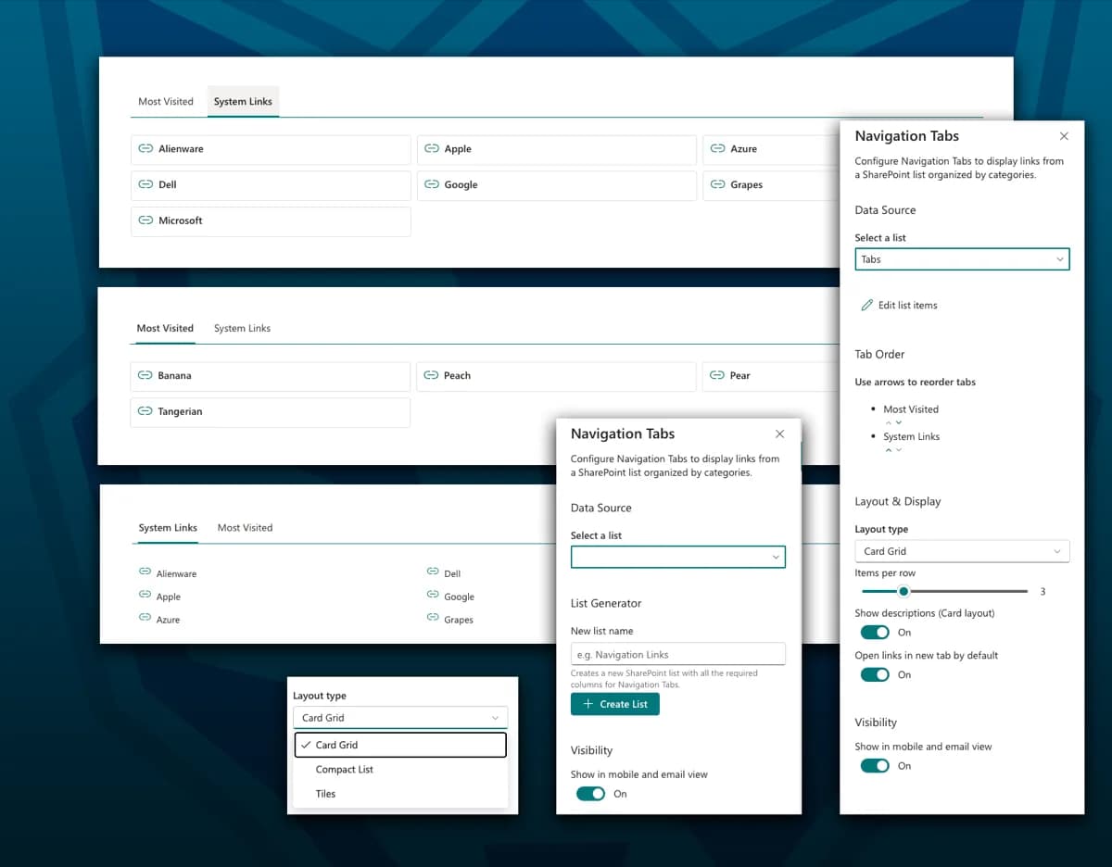Move System Links tab up with arrow

tap(889, 450)
